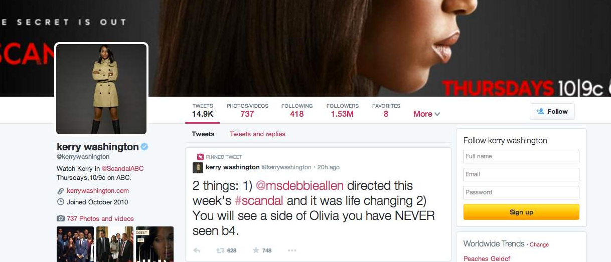Click camera icon beside 737 Photos and videos

(61, 218)
